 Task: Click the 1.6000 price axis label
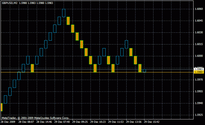click(199, 56)
